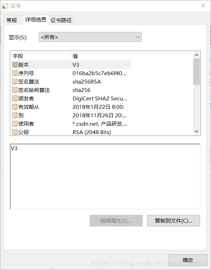Click the 序列号 field icon

pyautogui.click(x=15, y=73)
